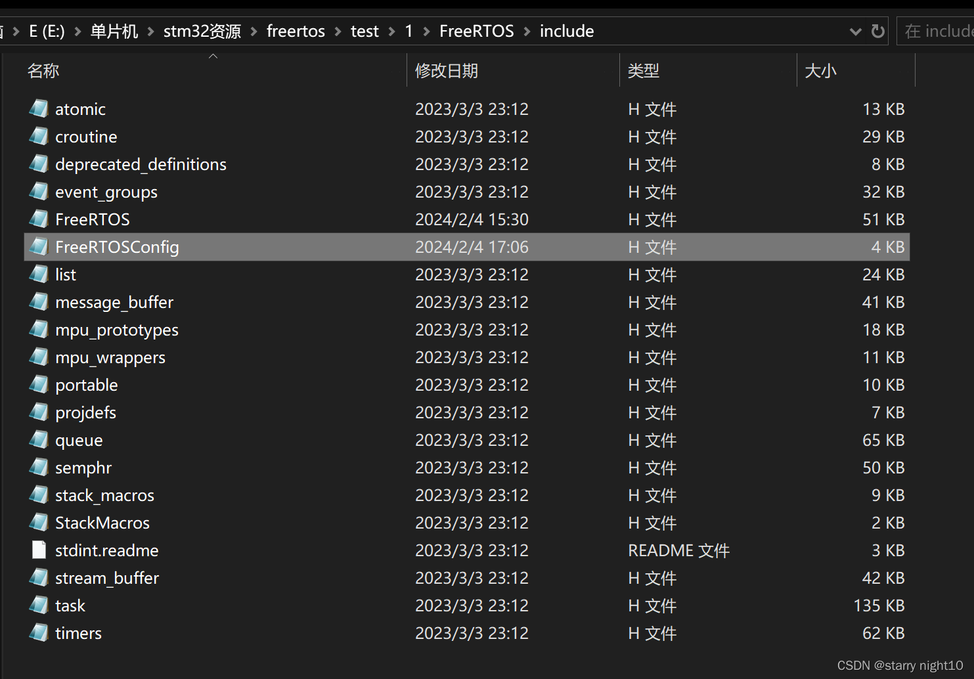The width and height of the screenshot is (974, 679).
Task: Open the address bar history dropdown
Action: coord(855,30)
